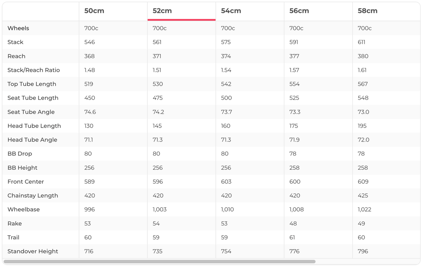Select the 52cm size column header
Screen dimensions: 423x268
(162, 11)
